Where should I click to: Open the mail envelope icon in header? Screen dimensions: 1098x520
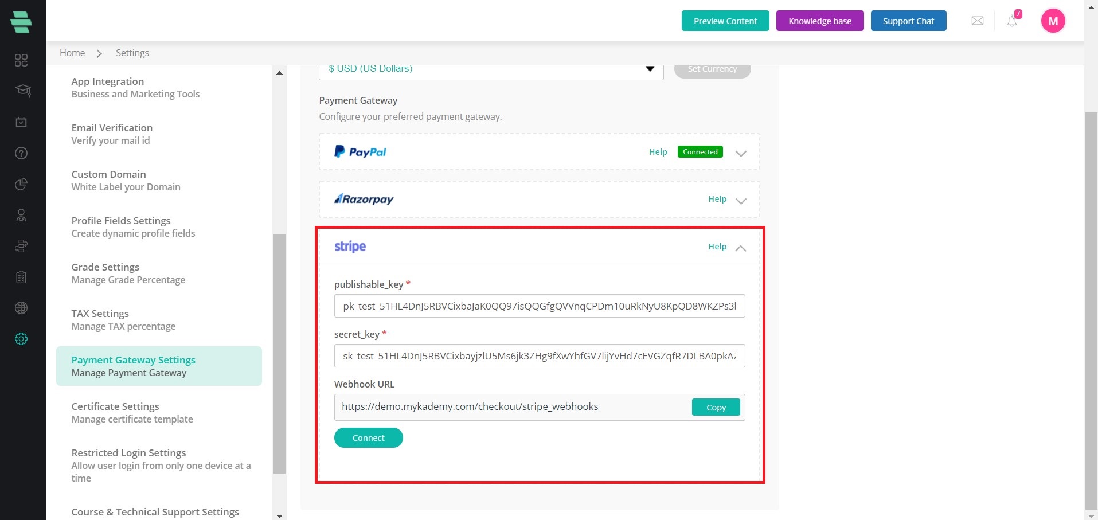click(978, 21)
